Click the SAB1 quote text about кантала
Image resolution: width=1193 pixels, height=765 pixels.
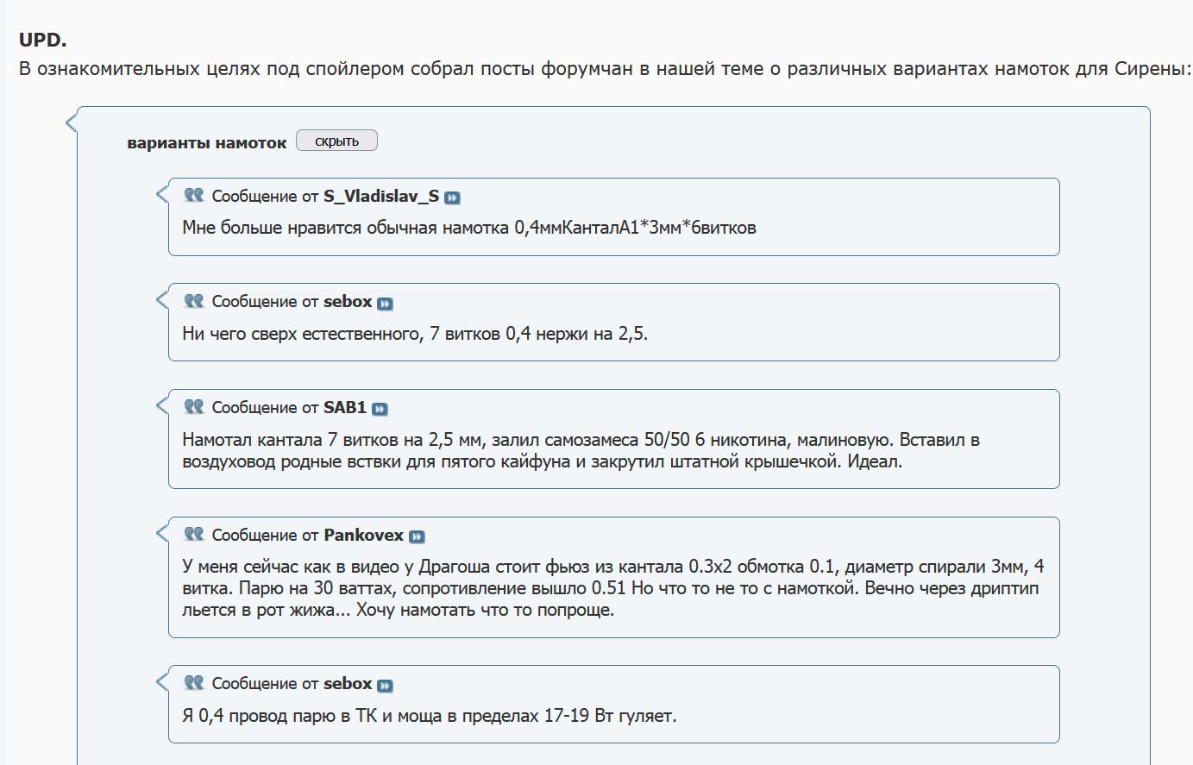[x=581, y=450]
